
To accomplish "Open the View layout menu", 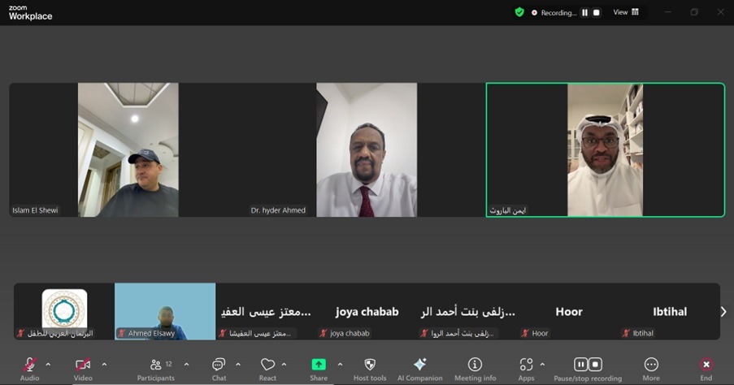I will tap(626, 12).
